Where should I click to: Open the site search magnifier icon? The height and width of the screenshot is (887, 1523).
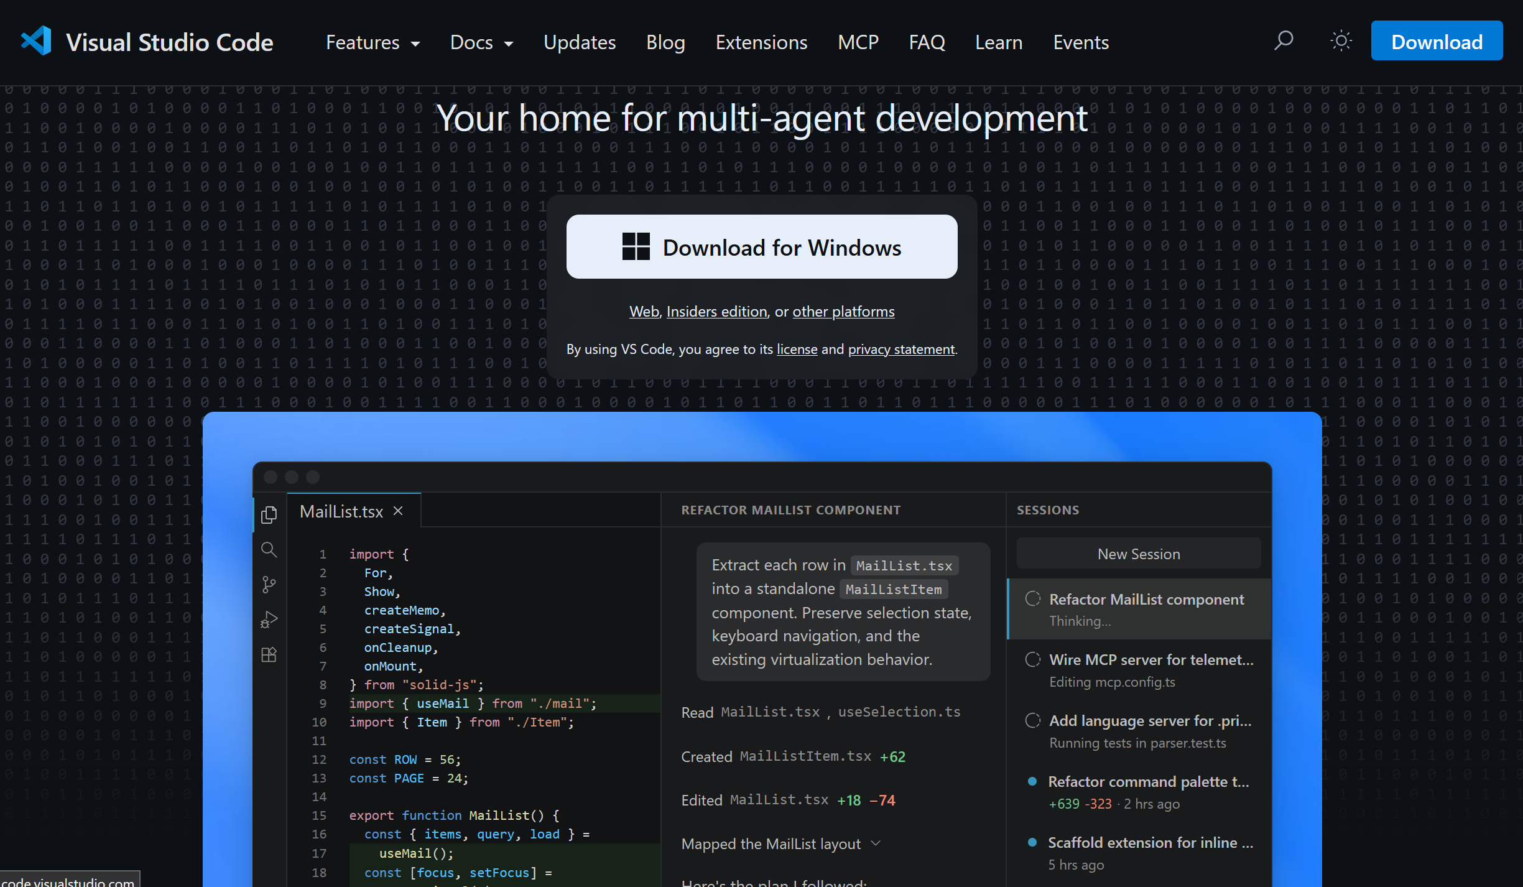[x=1284, y=41]
